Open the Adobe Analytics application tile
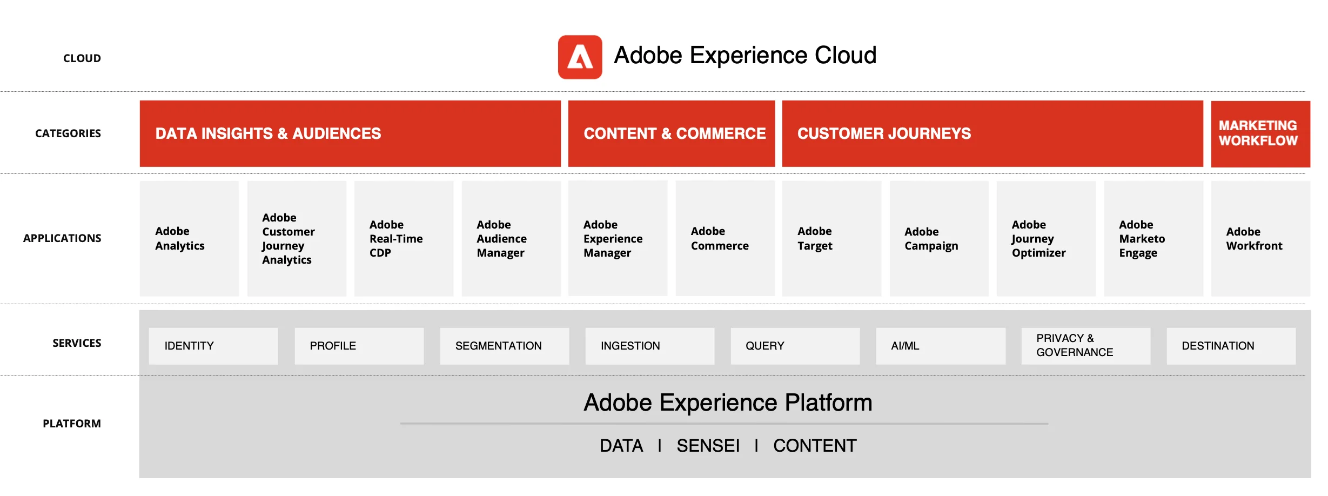The width and height of the screenshot is (1328, 496). 189,238
